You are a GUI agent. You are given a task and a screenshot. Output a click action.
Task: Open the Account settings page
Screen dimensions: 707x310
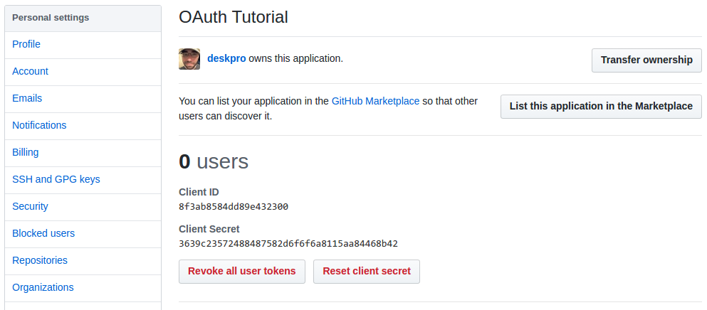(30, 71)
